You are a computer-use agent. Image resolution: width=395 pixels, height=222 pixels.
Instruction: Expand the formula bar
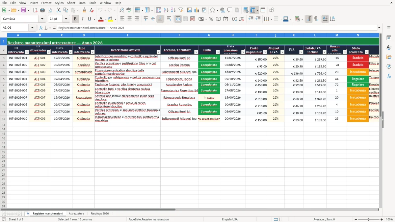379,28
